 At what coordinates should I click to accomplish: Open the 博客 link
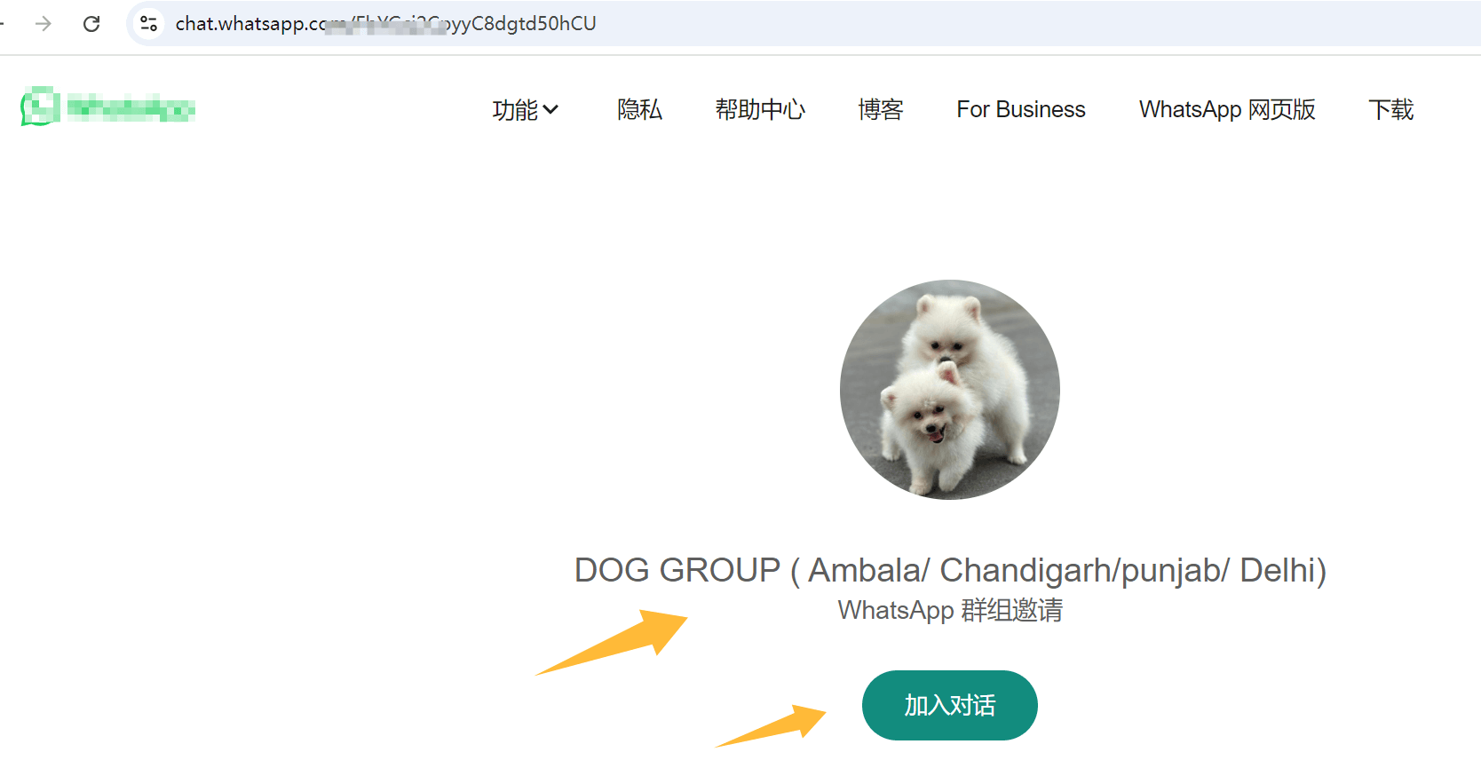[880, 110]
